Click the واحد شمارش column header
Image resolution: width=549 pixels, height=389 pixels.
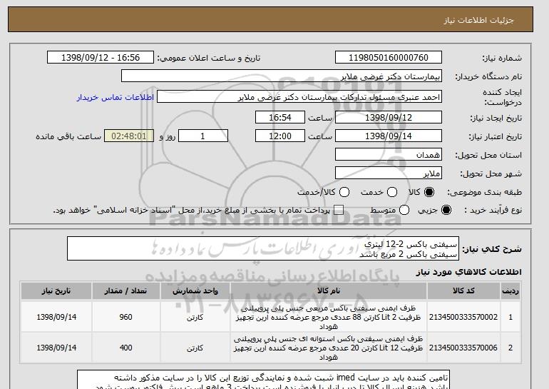(x=195, y=291)
